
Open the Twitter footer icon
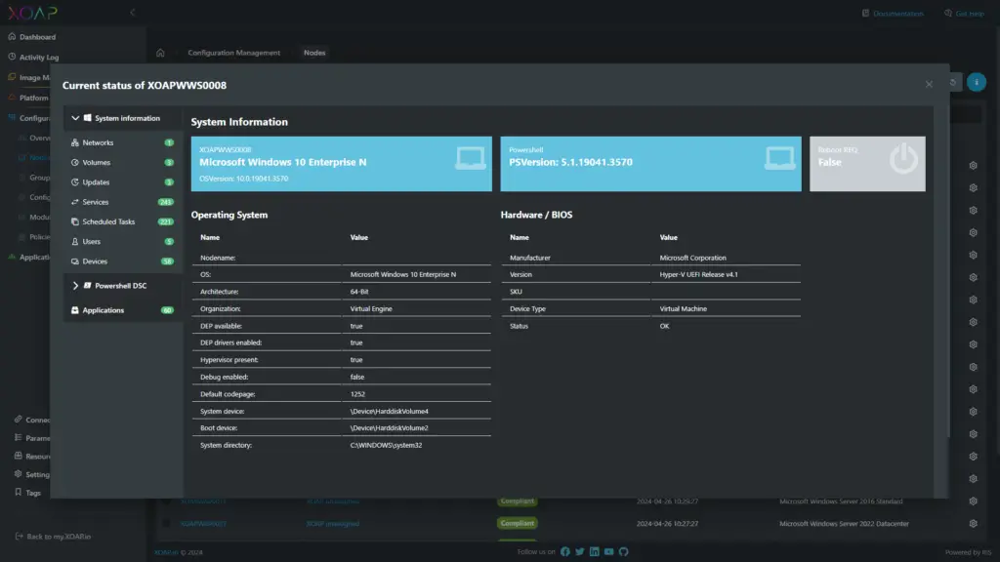coord(580,552)
